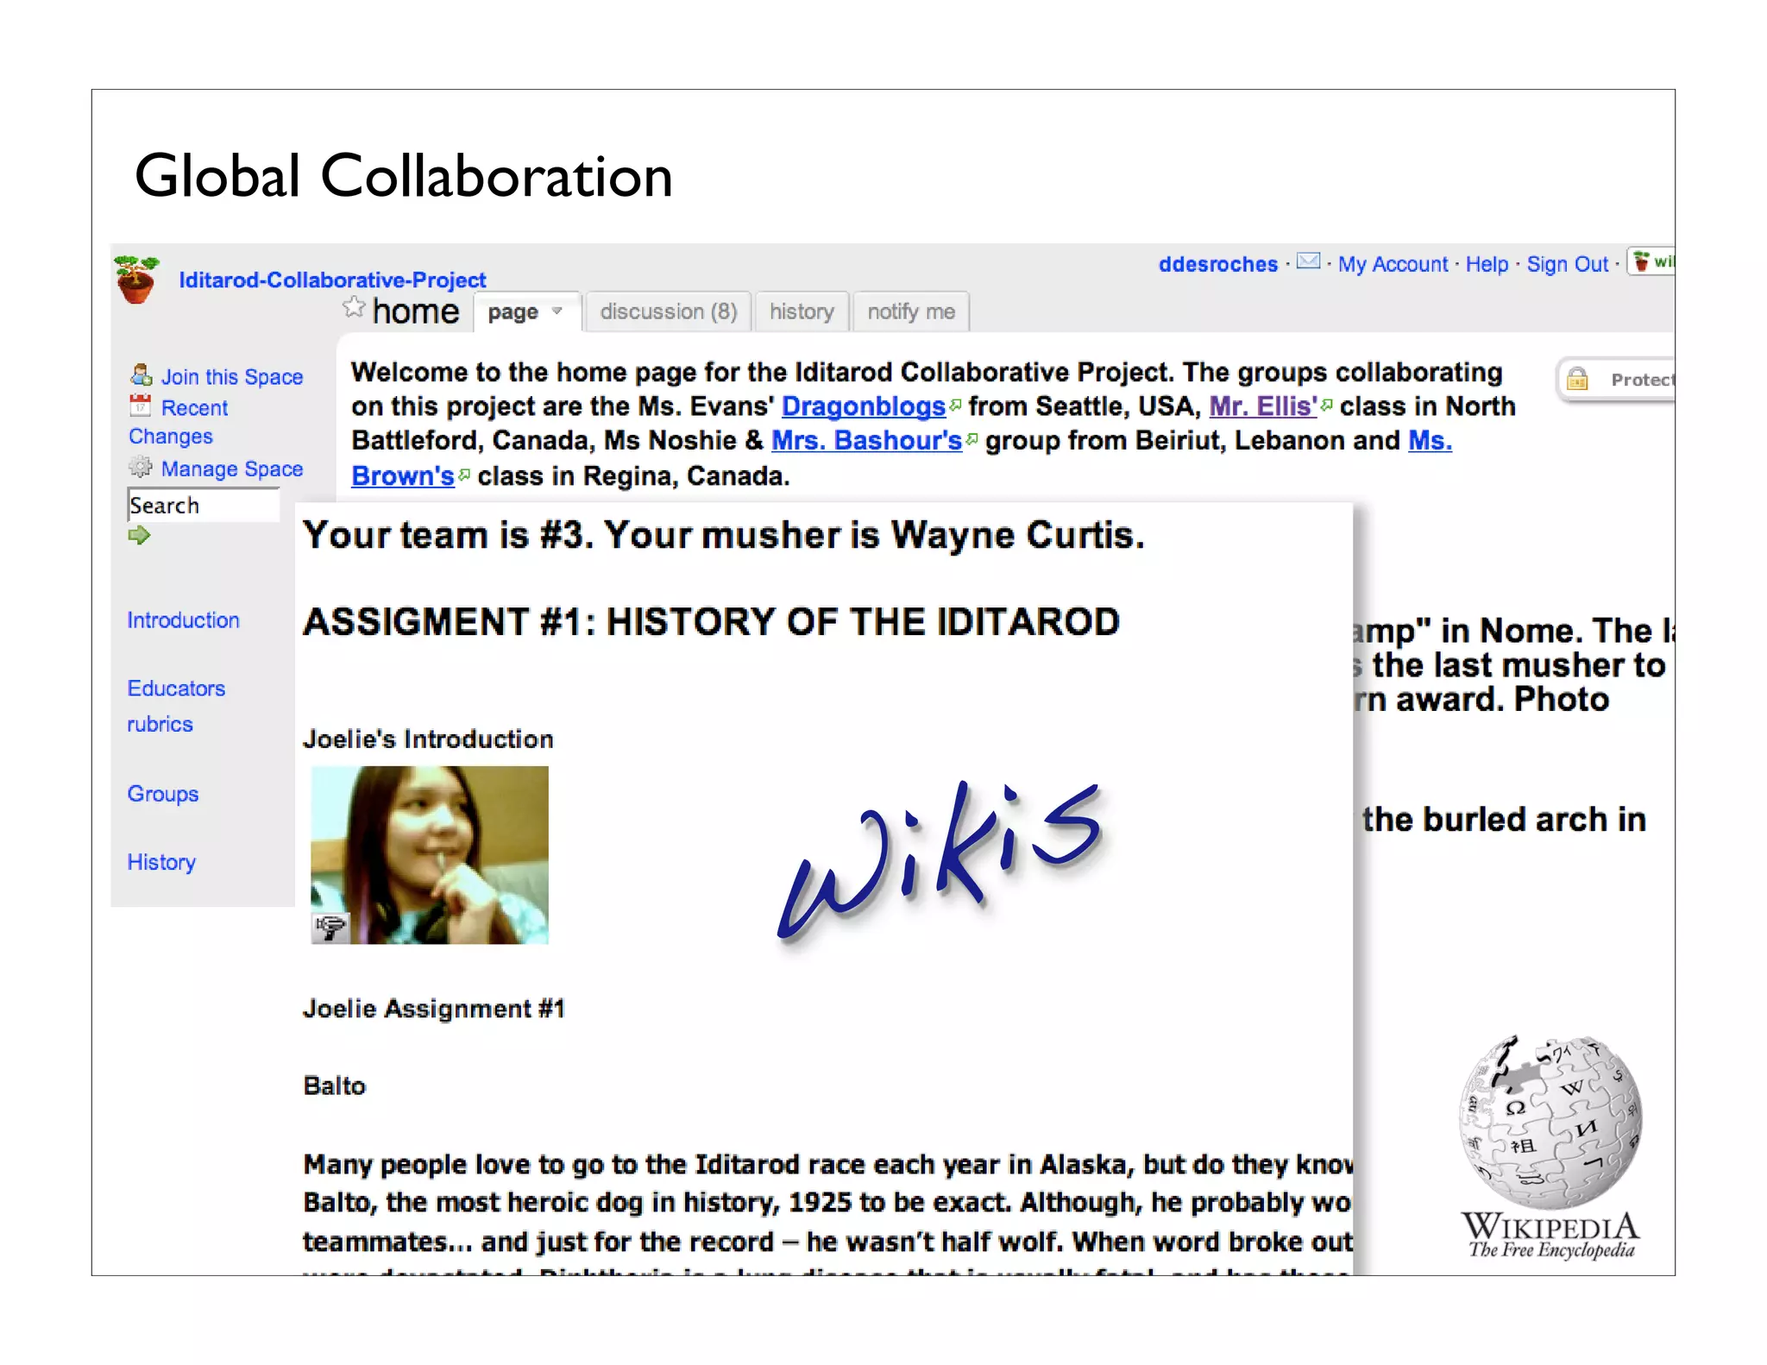Switch to the discussion (8) tab
Image resolution: width=1767 pixels, height=1365 pixels.
pos(668,311)
